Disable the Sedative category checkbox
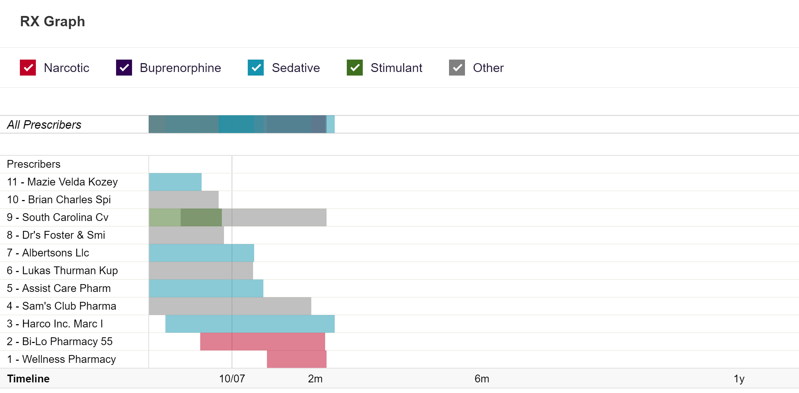The width and height of the screenshot is (799, 393). 256,68
